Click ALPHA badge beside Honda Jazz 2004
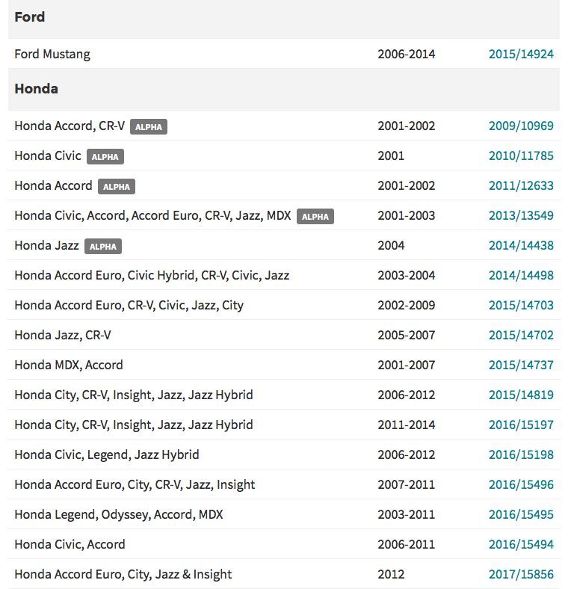Screen dimensions: 574x589 coord(103,246)
